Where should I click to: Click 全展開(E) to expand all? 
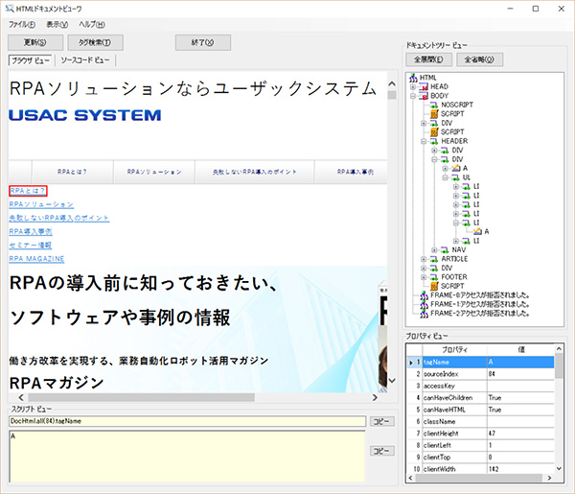(x=428, y=59)
